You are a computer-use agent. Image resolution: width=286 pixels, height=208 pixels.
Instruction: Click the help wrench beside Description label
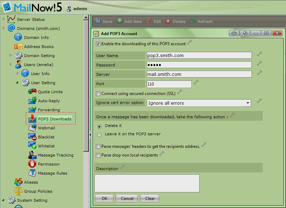pos(122,167)
